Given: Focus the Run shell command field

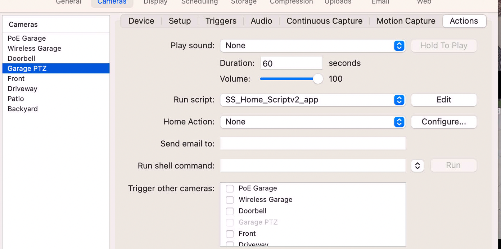Looking at the screenshot, I should click(312, 166).
